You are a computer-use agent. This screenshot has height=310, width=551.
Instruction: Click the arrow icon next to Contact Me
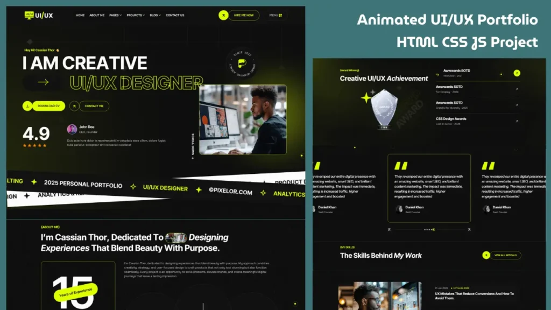(74, 107)
